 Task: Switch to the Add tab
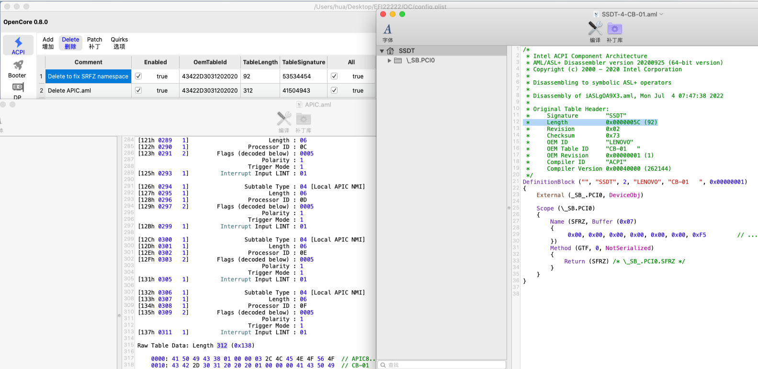point(48,43)
